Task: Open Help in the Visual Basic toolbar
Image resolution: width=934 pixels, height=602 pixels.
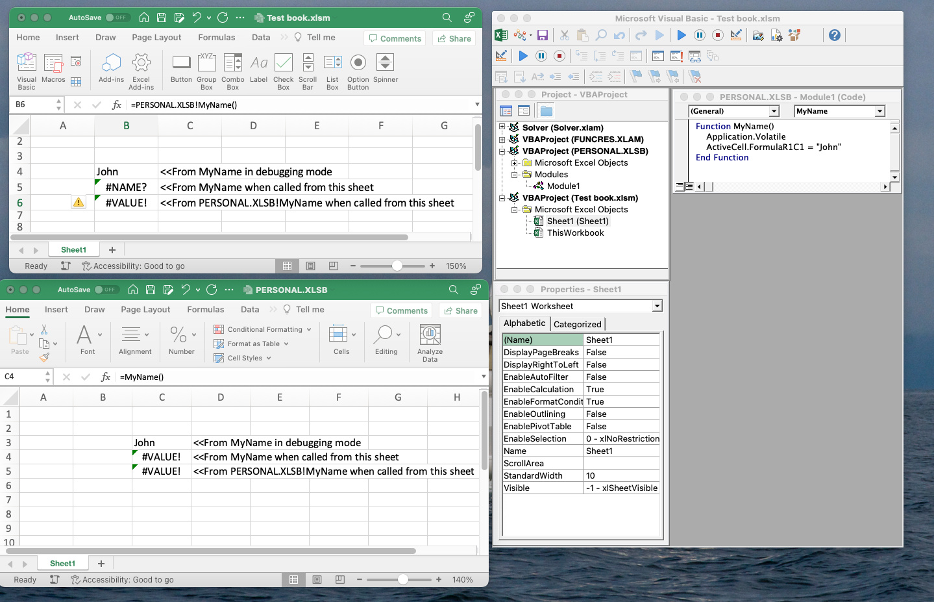Action: tap(835, 35)
